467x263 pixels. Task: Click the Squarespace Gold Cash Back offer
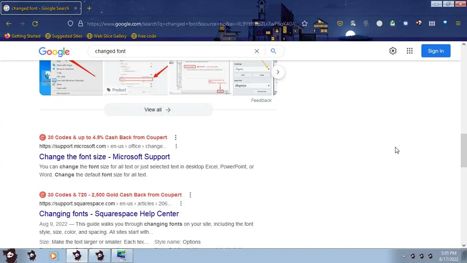[x=111, y=195]
